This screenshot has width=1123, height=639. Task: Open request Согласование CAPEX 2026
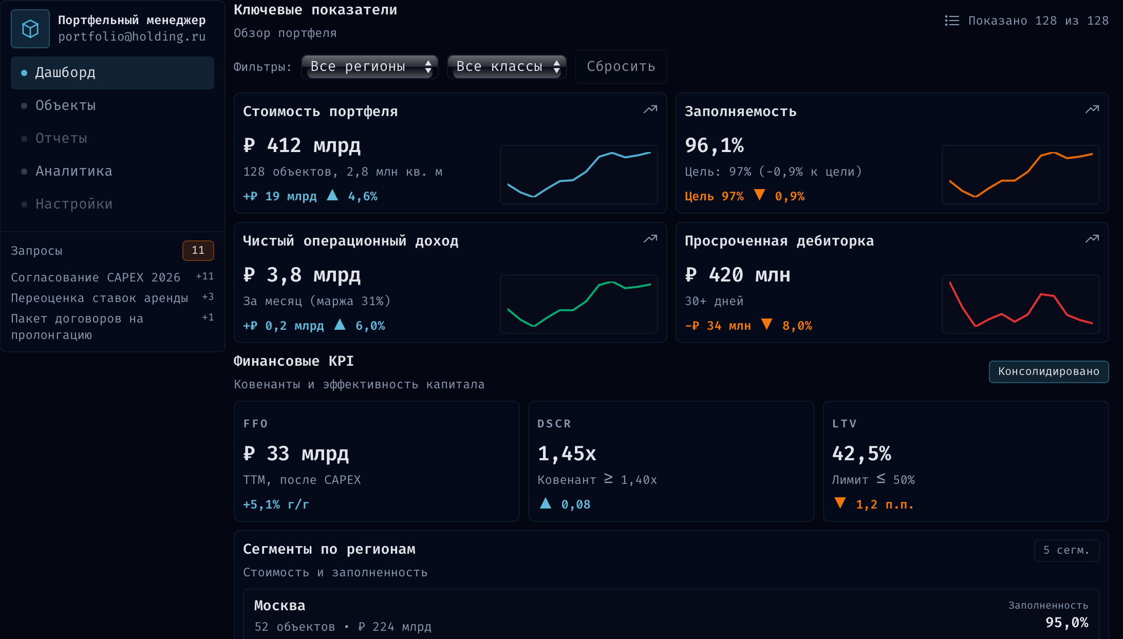[96, 277]
